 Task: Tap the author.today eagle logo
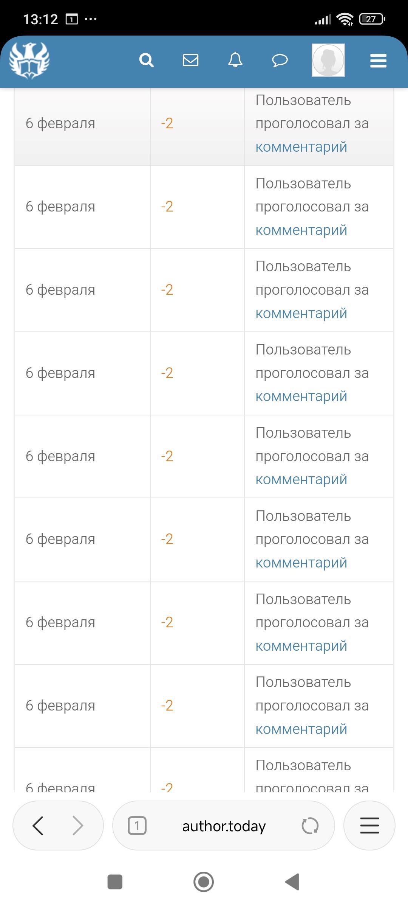pos(29,61)
